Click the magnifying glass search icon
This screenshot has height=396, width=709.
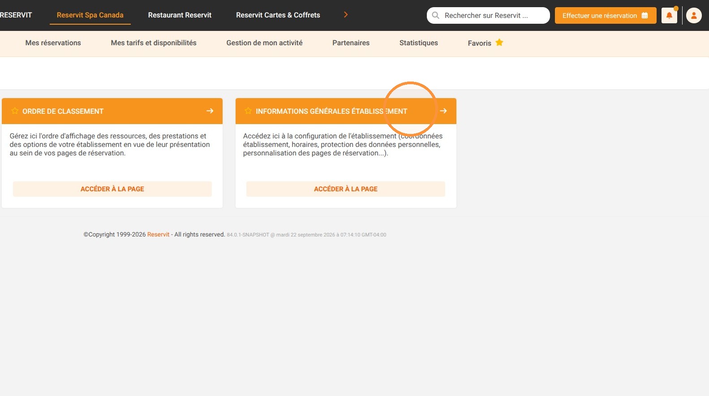[435, 15]
